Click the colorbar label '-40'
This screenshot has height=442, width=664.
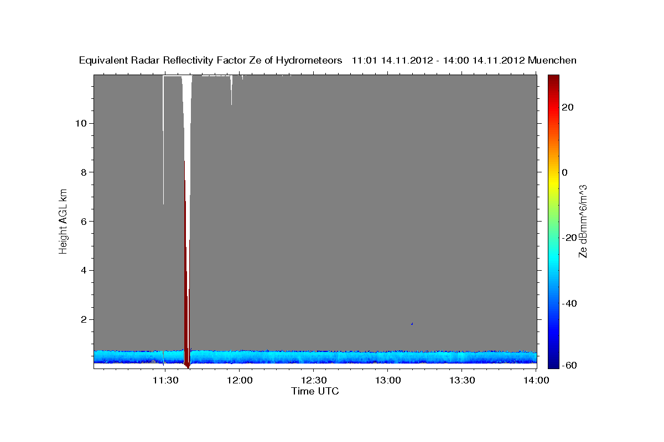click(x=569, y=303)
